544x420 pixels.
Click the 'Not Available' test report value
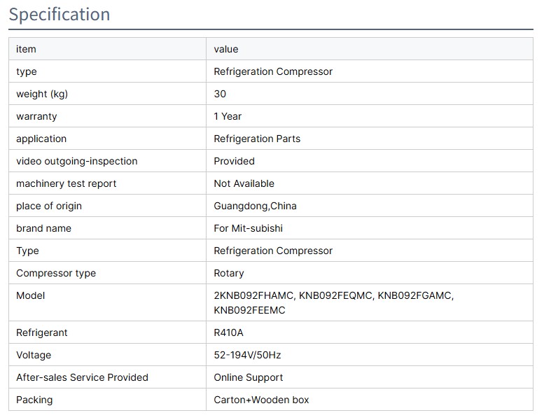[x=244, y=183]
